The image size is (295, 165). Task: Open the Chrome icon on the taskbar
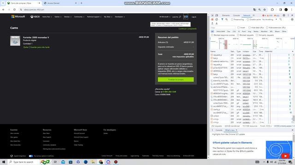coord(100,162)
